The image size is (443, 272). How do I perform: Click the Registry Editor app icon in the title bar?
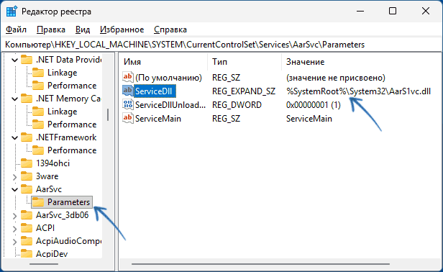click(12, 12)
